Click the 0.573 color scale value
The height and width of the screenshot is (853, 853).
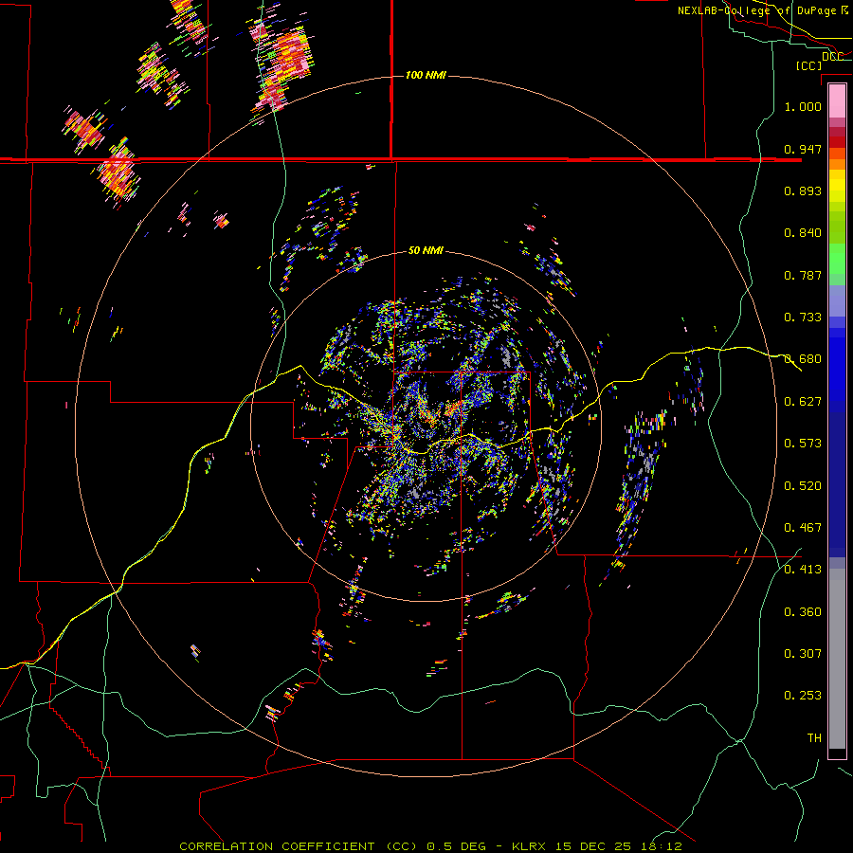[x=803, y=444]
